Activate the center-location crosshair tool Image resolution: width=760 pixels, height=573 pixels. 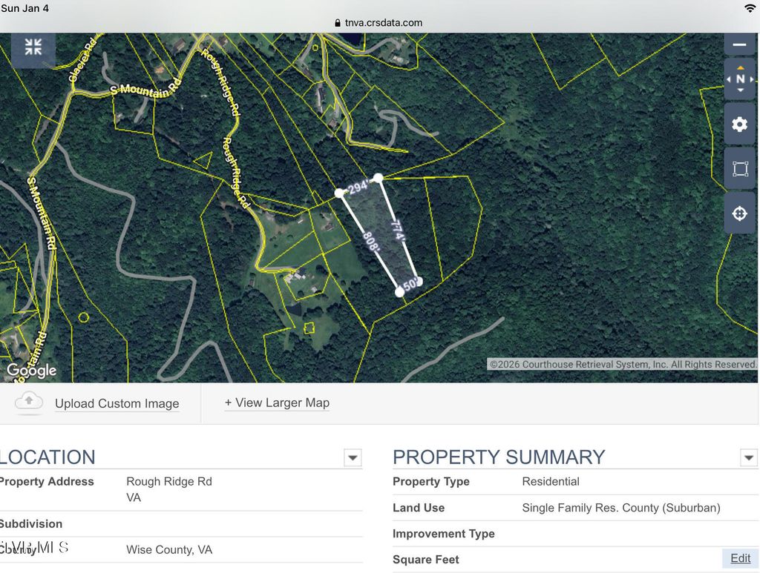pyautogui.click(x=739, y=213)
